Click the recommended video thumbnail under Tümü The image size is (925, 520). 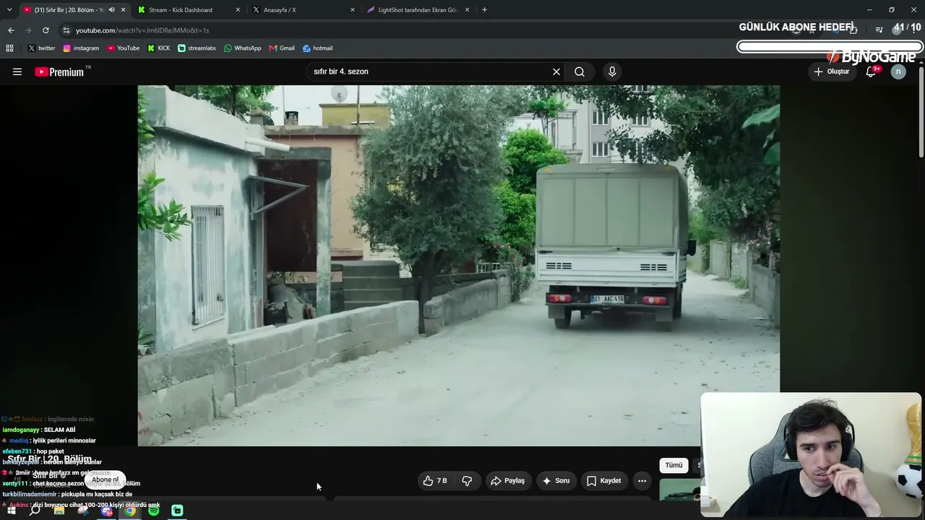tap(680, 489)
